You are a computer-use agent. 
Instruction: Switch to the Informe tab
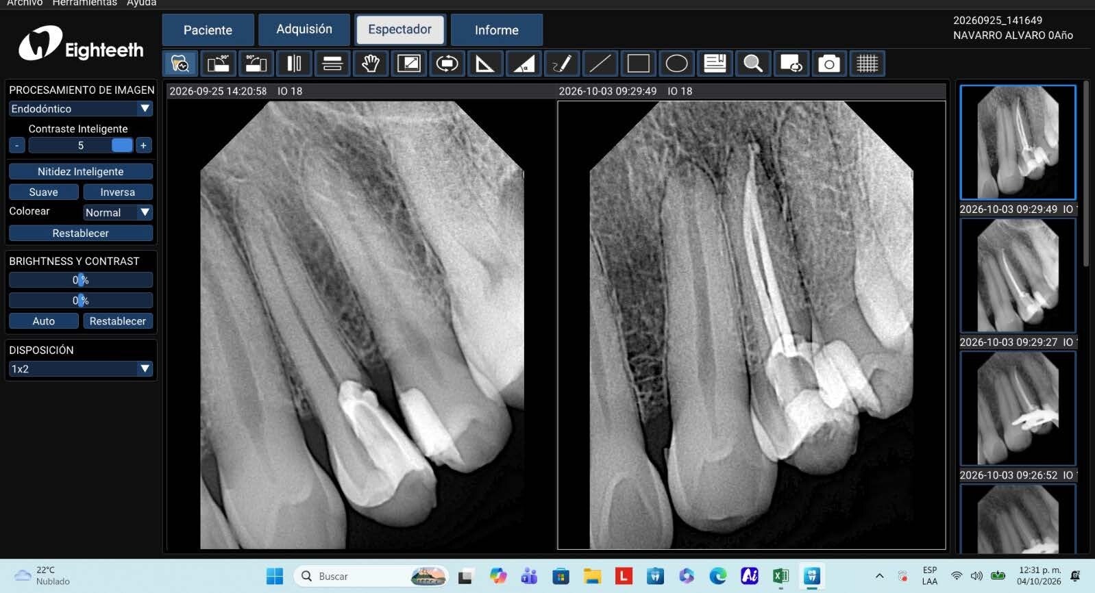[x=497, y=30]
